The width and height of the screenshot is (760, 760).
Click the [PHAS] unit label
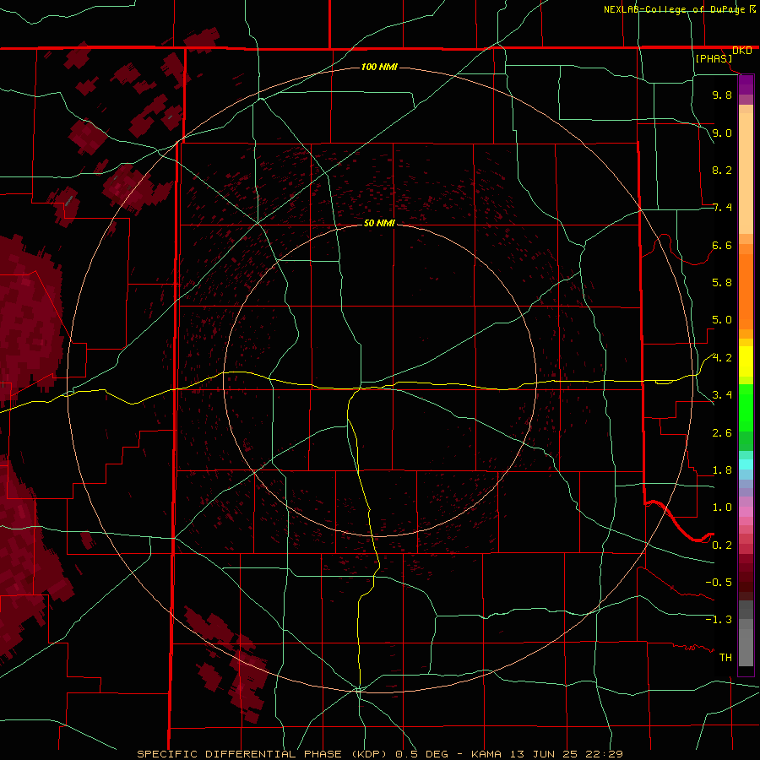pyautogui.click(x=714, y=58)
